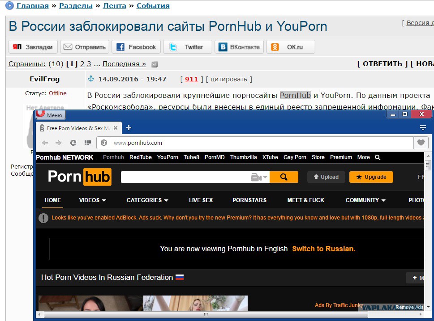434x321 pixels.
Task: Click the Отправить email share button
Action: click(84, 46)
